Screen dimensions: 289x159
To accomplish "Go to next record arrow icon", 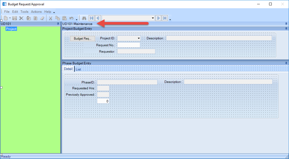I will pyautogui.click(x=158, y=18).
